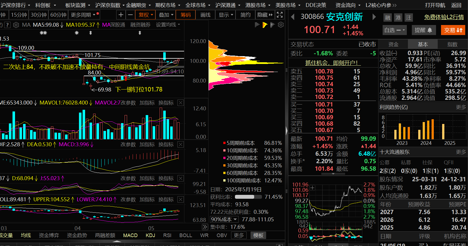Toggle 画线 drawing mode
Screen dimensions: 468x246
click(x=205, y=15)
